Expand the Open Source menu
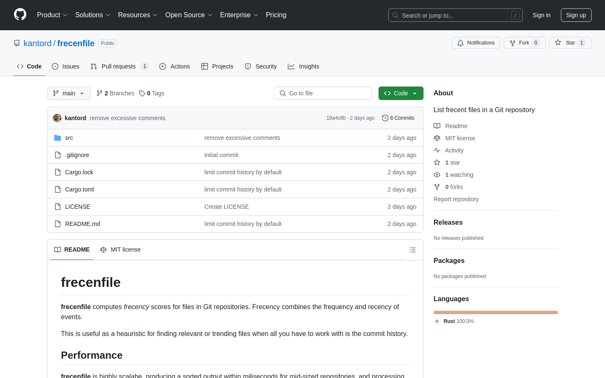The width and height of the screenshot is (605, 378). [189, 15]
